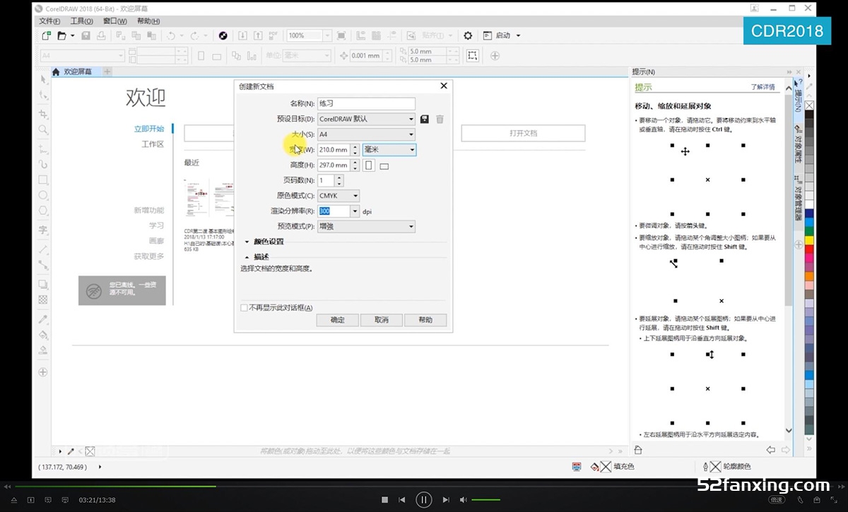Open the primary color mode CMYK dropdown

point(338,196)
